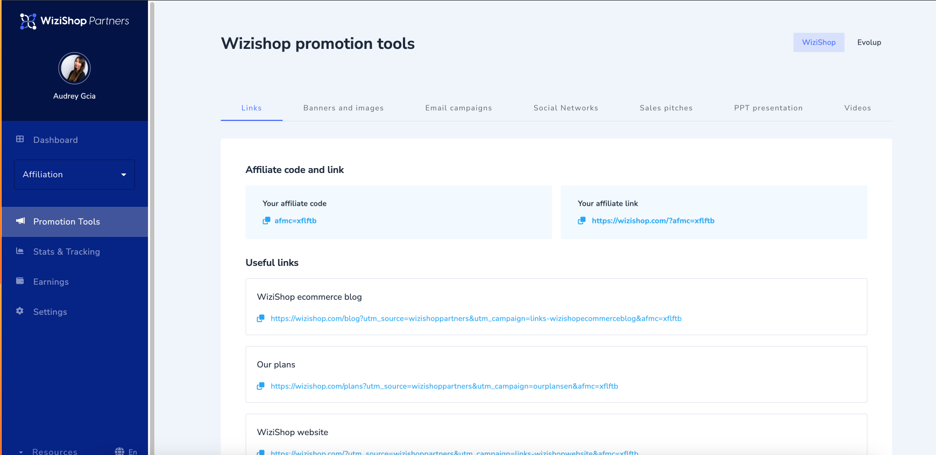
Task: Open the Social Networks tab
Action: click(566, 108)
